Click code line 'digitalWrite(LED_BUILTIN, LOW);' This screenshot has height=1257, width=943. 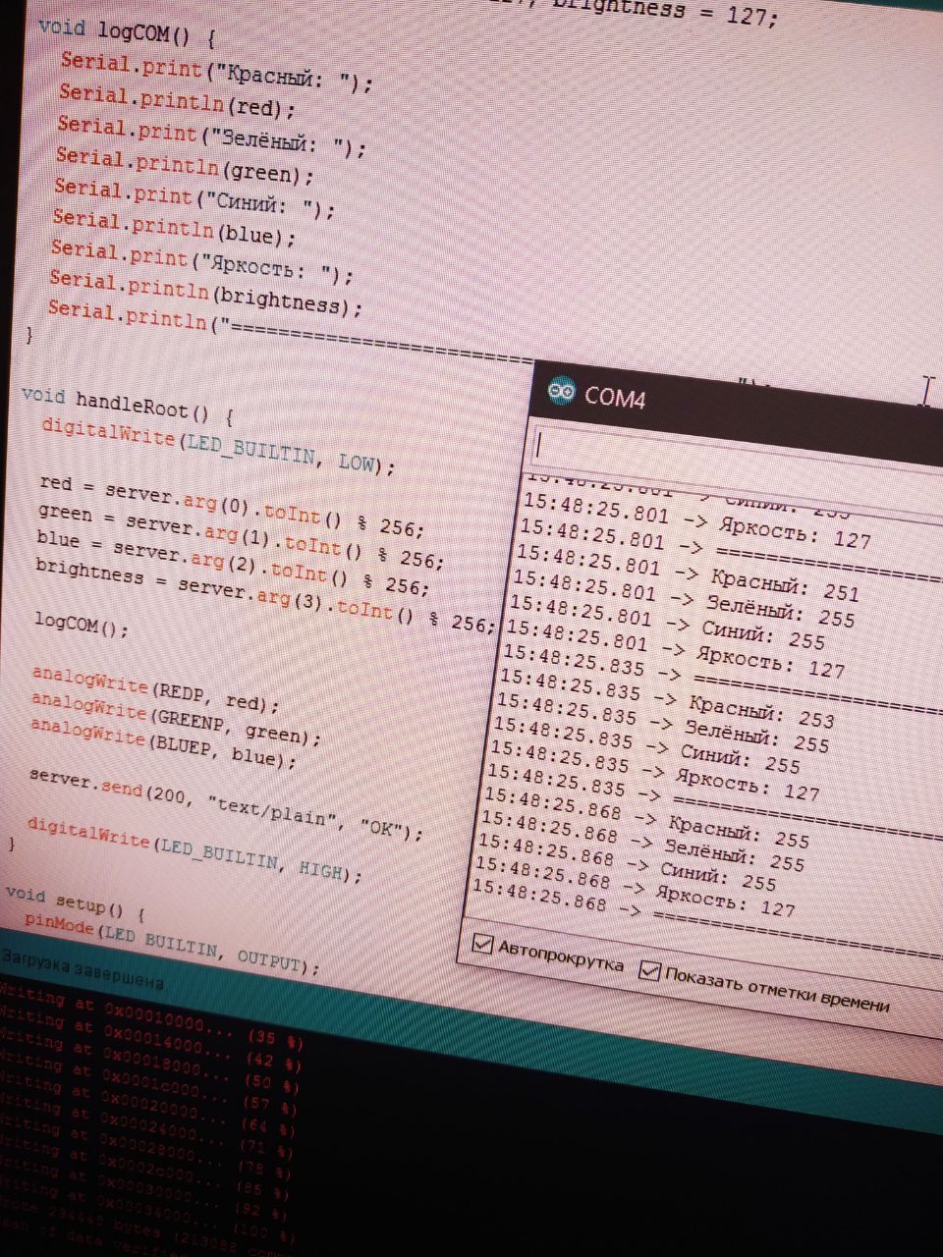point(218,446)
